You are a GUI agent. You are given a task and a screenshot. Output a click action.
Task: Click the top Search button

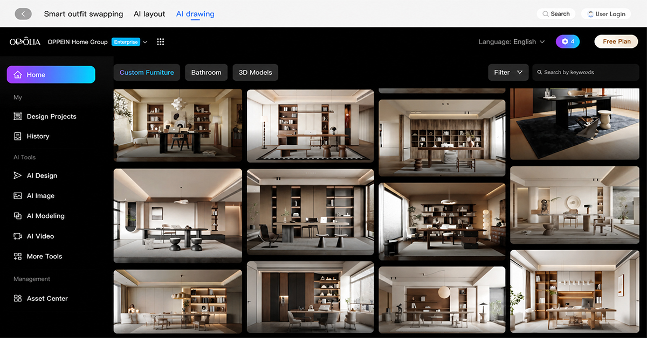click(556, 14)
